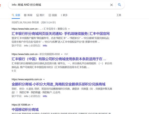The width and height of the screenshot is (149, 114).
Task: Click the blue magnifier search icon
Action: pos(119,5)
